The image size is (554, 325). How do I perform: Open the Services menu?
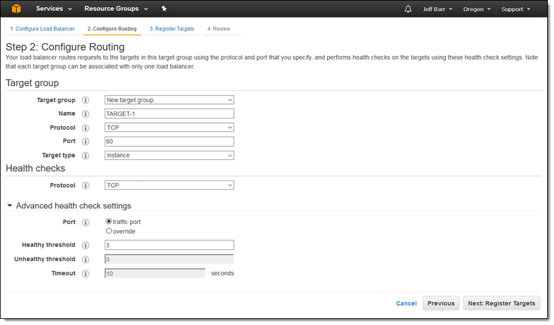pyautogui.click(x=54, y=9)
